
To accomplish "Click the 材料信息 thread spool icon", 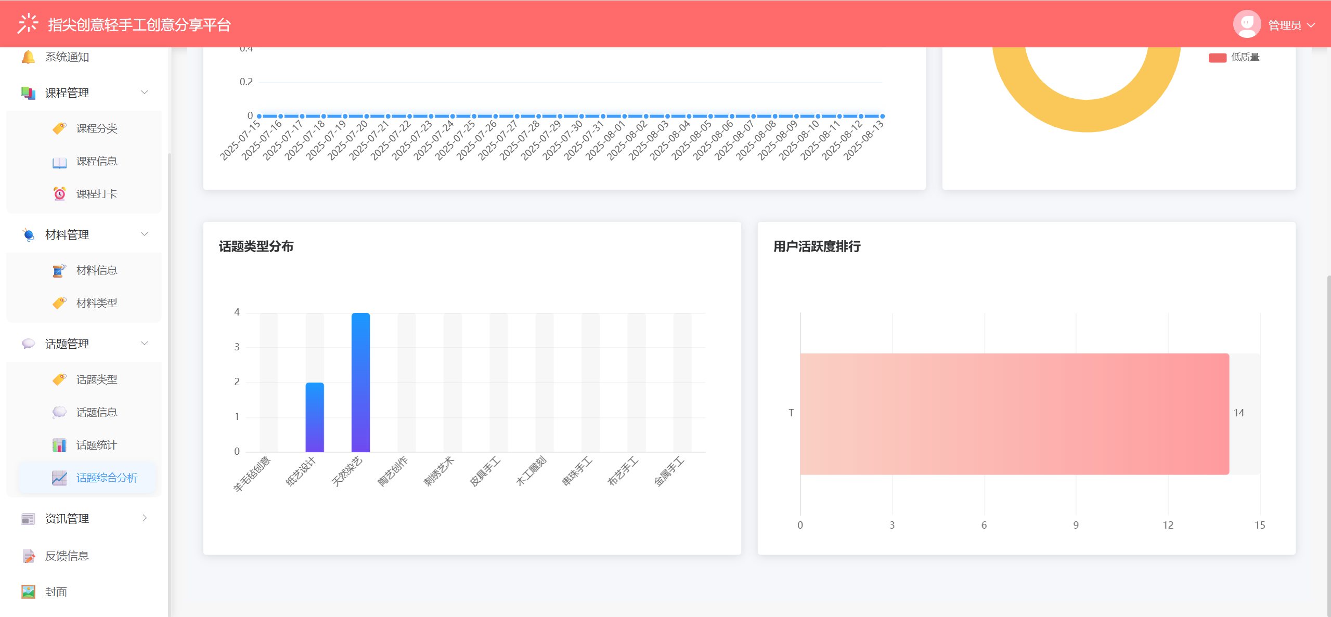I will tap(59, 270).
